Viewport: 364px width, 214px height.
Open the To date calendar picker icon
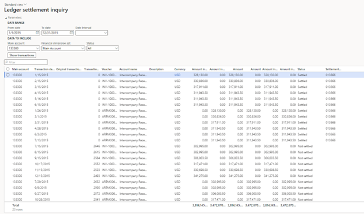tap(72, 33)
